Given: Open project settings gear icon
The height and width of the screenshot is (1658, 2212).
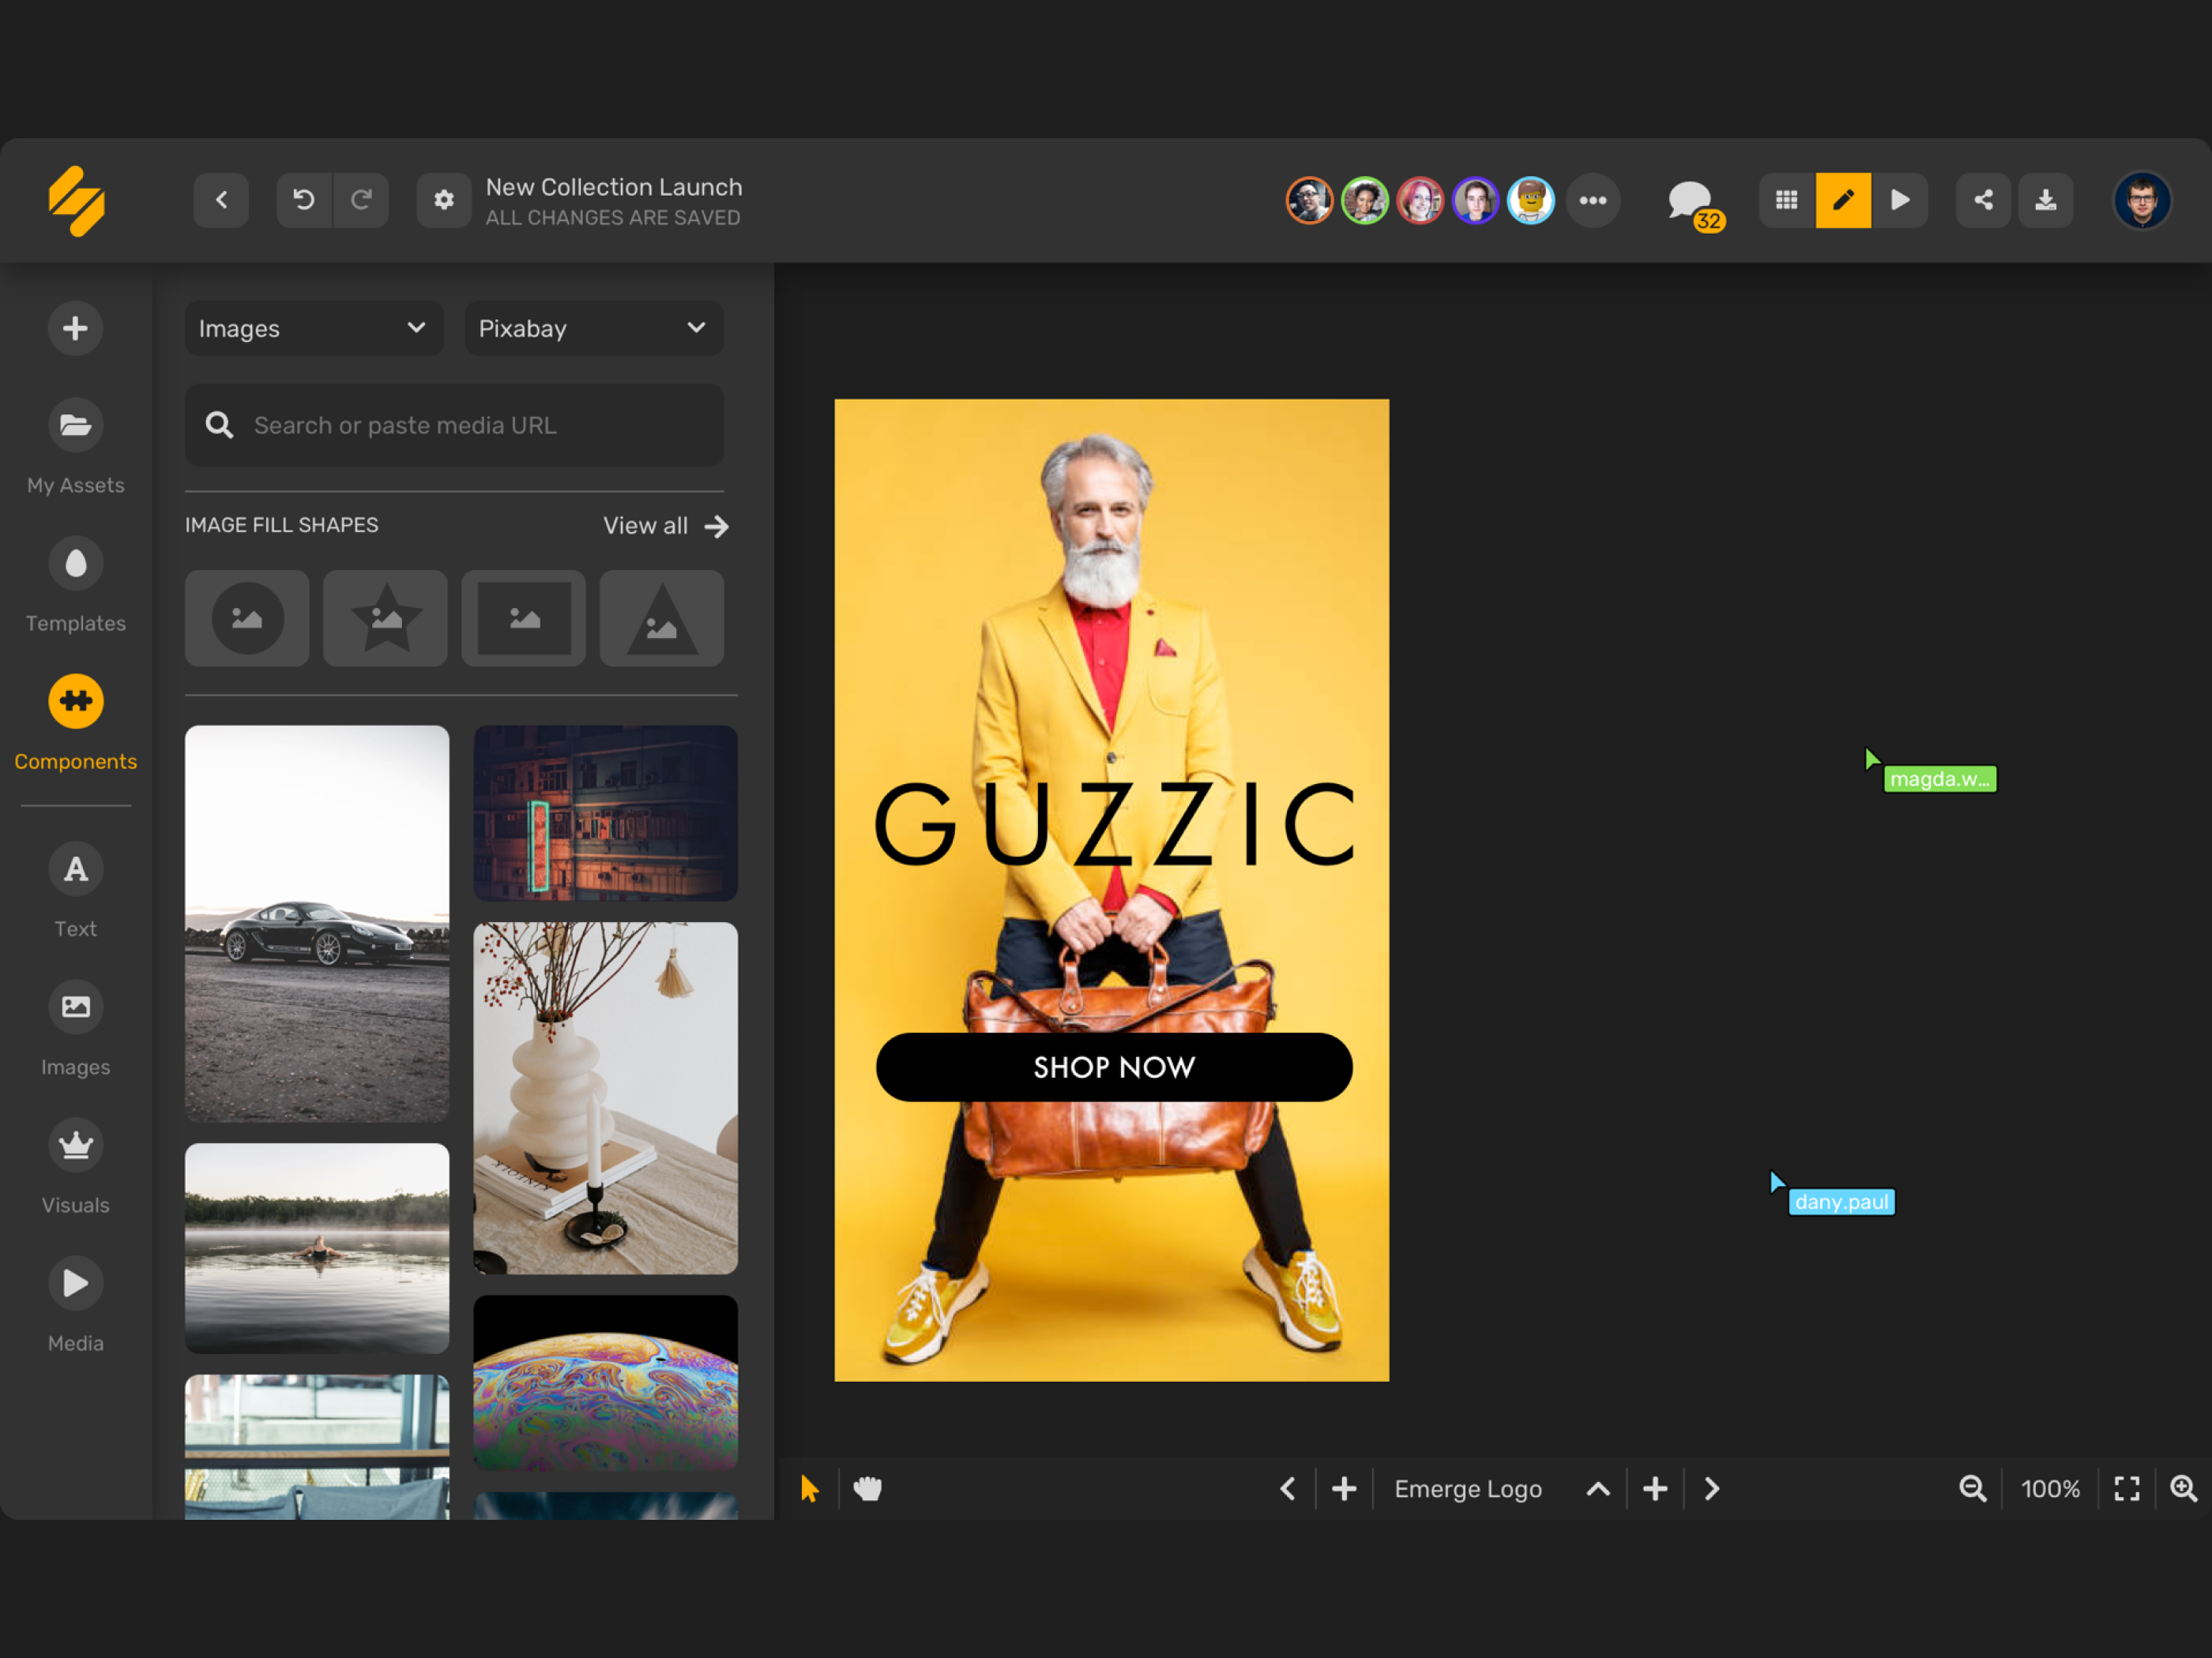Looking at the screenshot, I should [444, 200].
